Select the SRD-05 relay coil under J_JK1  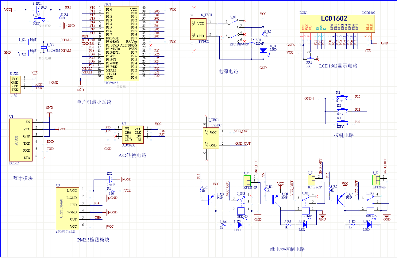coord(306,211)
